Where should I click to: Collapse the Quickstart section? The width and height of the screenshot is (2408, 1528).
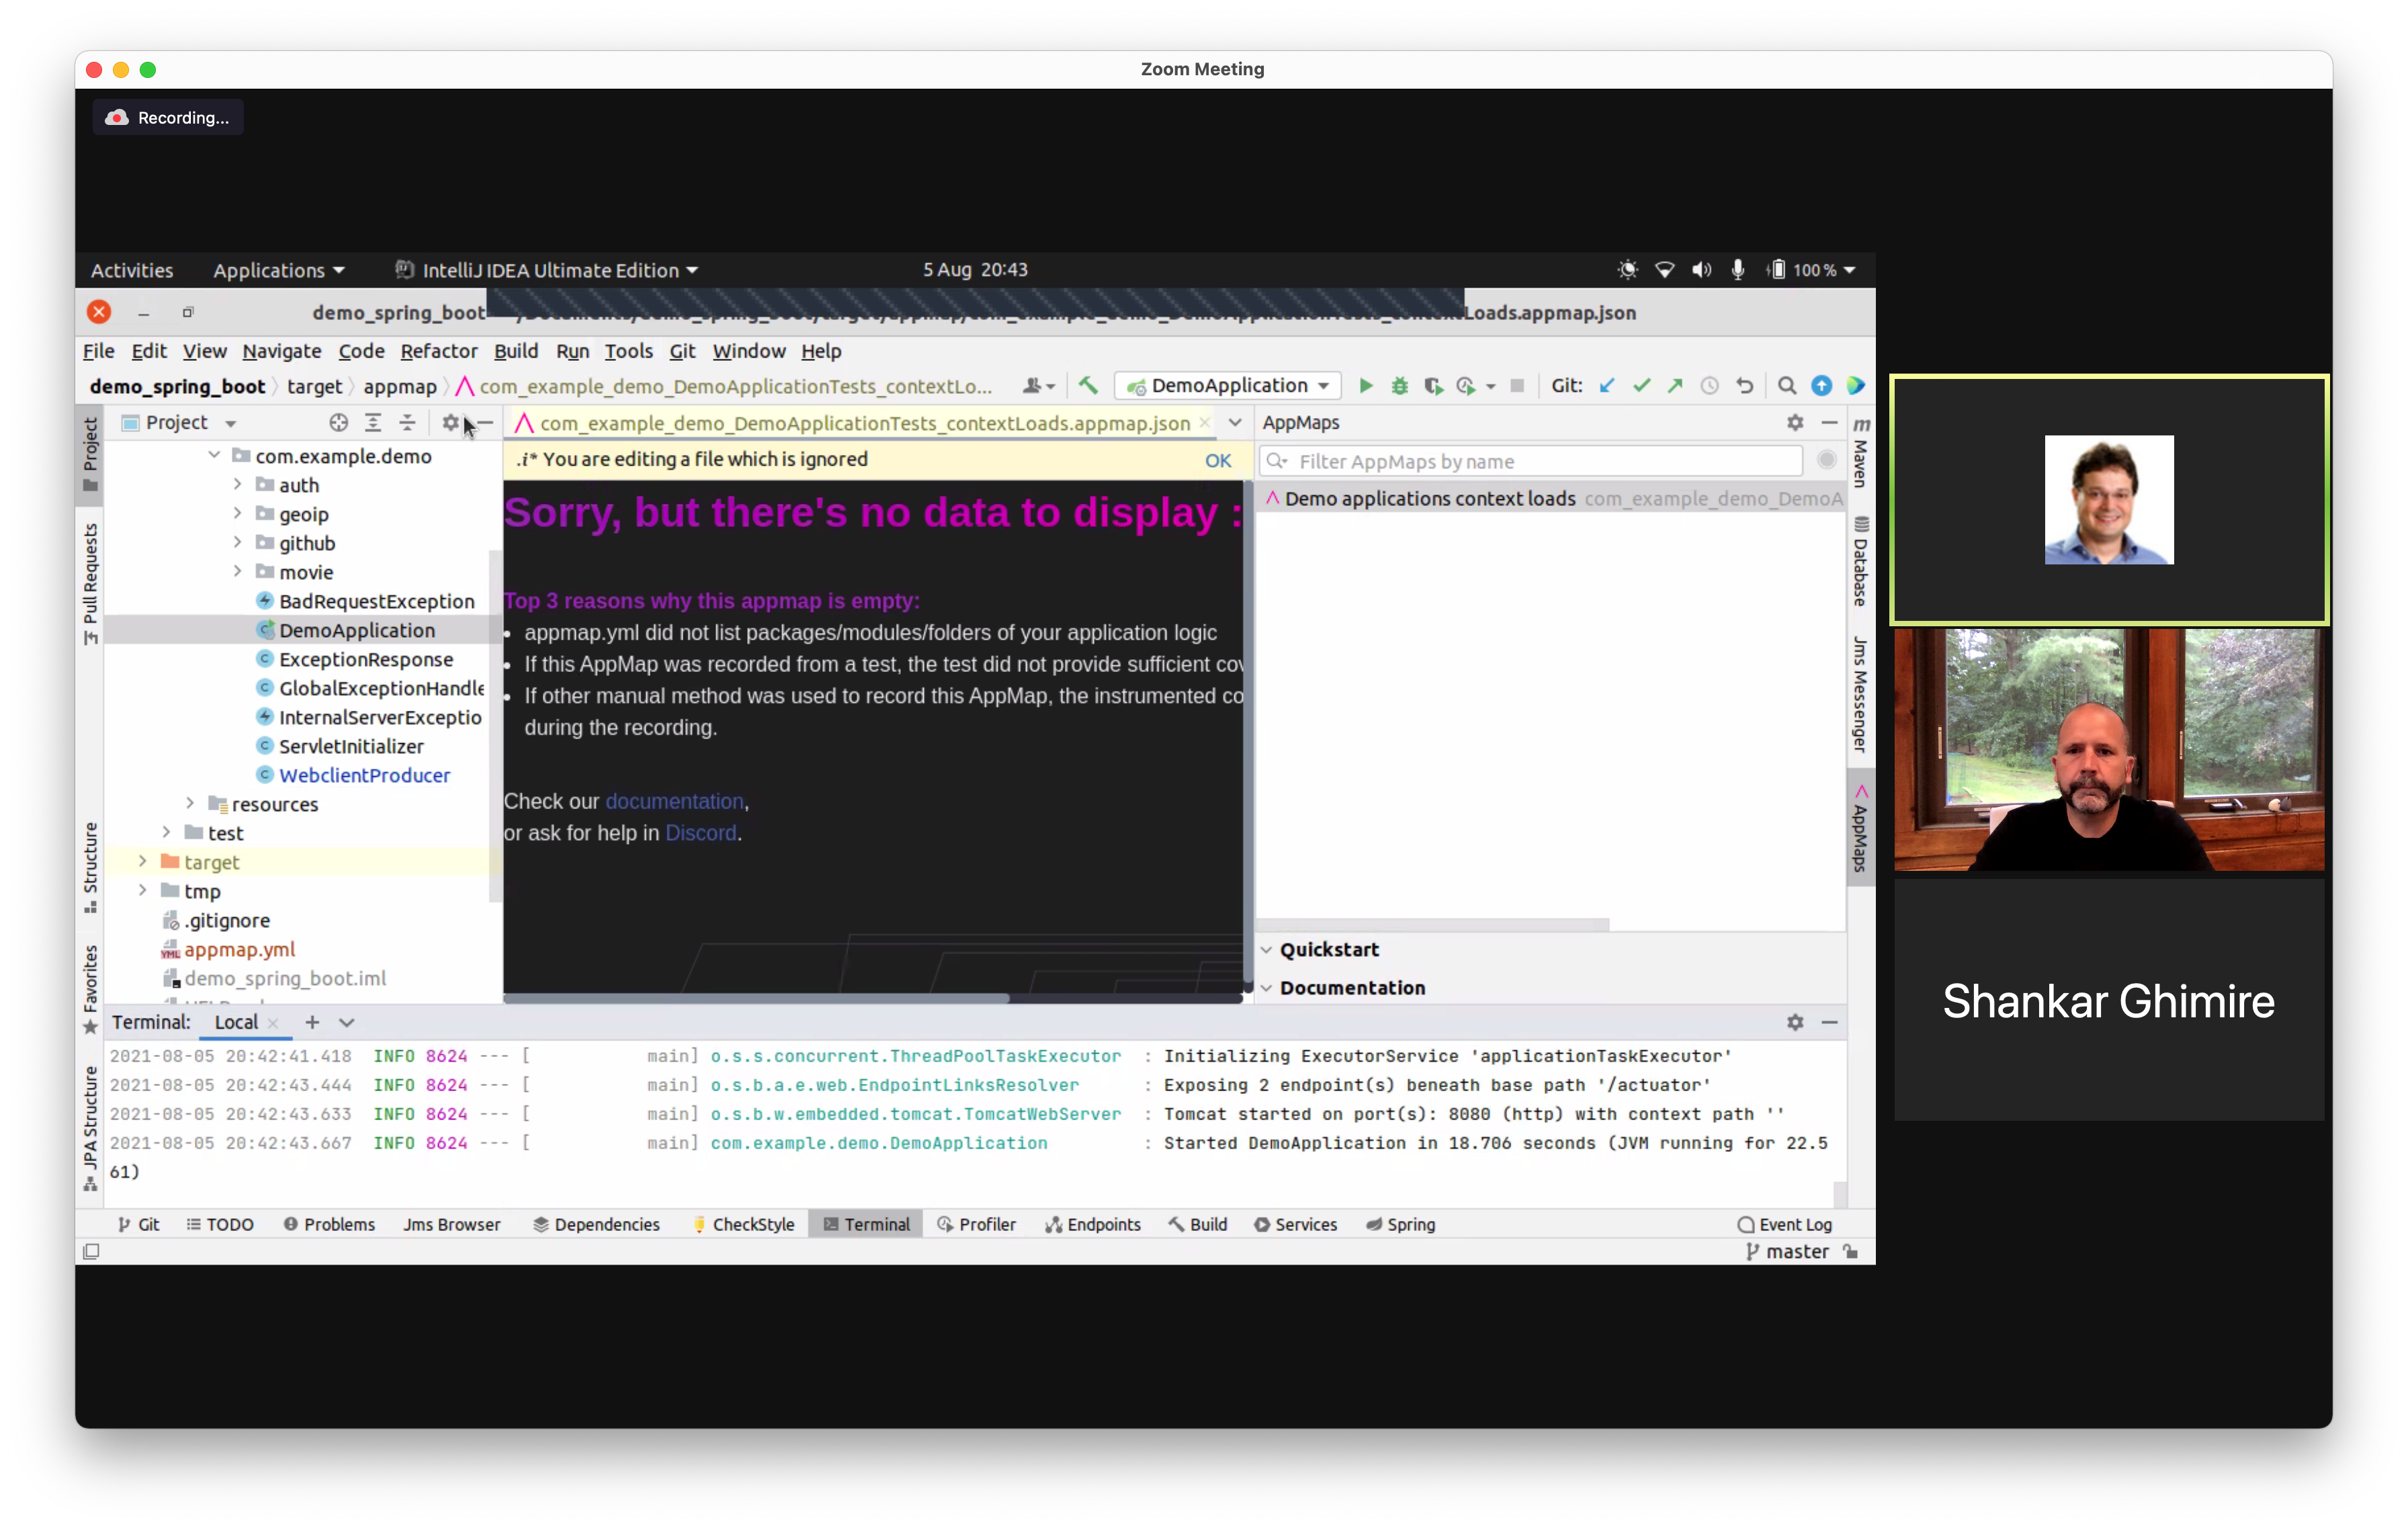click(1266, 950)
